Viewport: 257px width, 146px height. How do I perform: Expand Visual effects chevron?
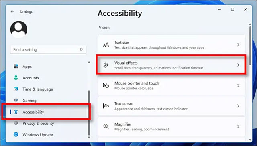[238, 65]
